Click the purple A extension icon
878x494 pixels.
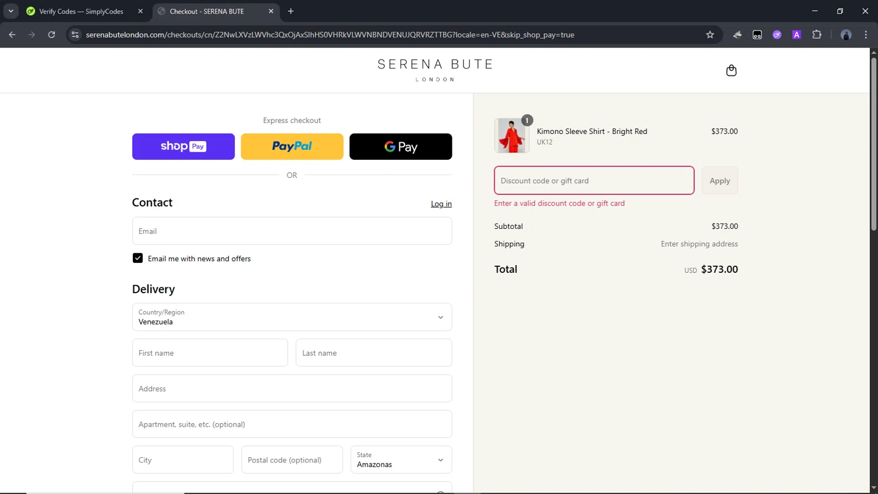click(797, 35)
